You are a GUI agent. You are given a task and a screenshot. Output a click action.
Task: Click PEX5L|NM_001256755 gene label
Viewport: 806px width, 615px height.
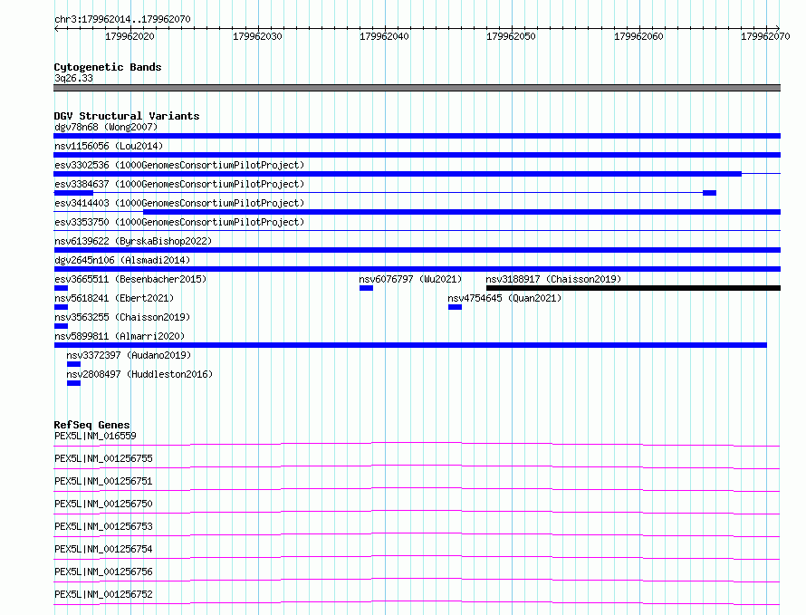[x=103, y=458]
